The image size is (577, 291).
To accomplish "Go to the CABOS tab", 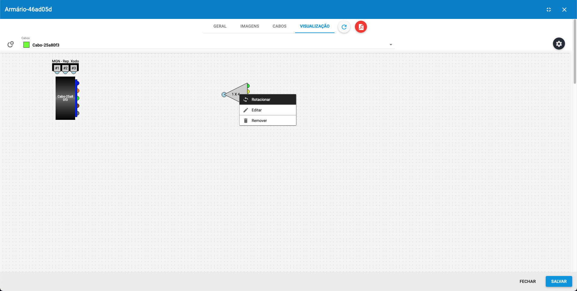I will (279, 26).
